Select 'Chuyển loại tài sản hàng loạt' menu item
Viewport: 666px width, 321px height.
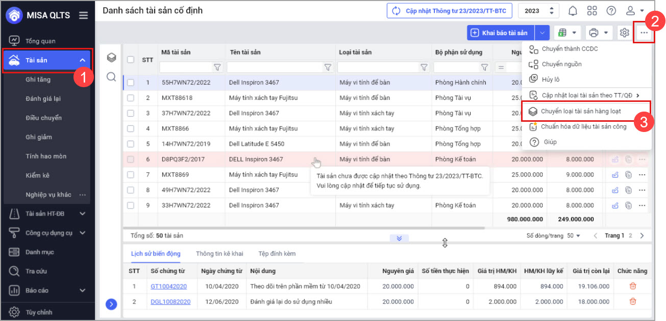(x=581, y=111)
